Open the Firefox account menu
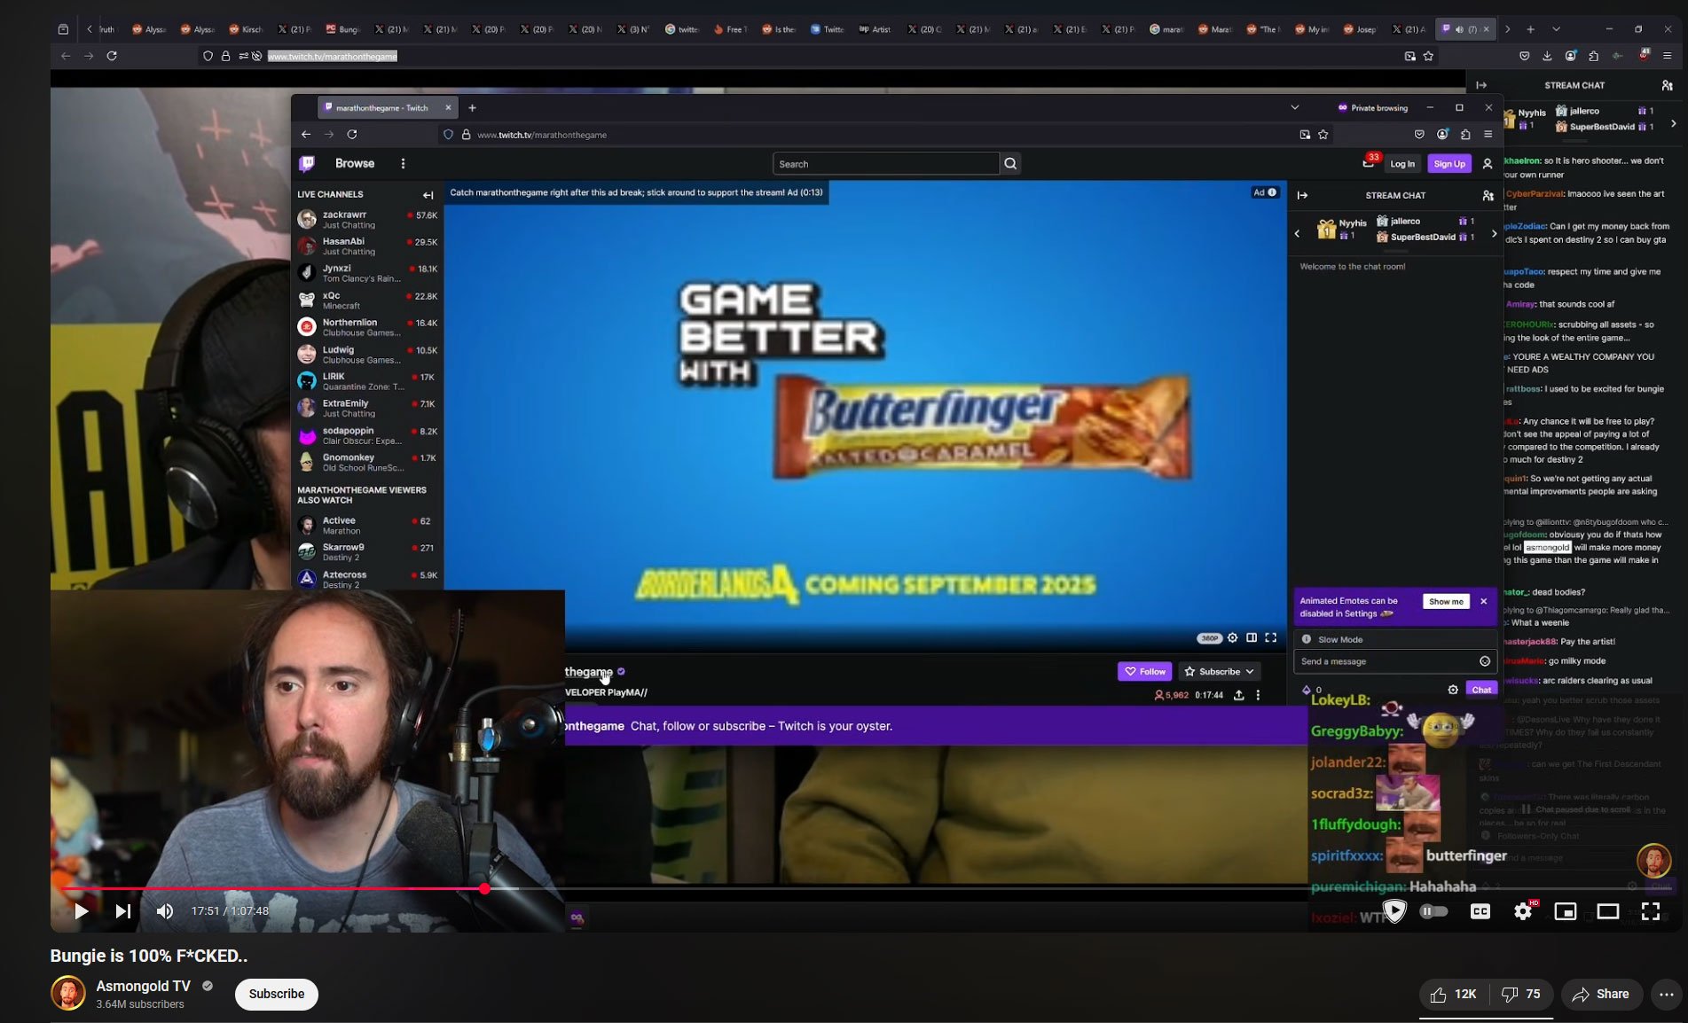Image resolution: width=1688 pixels, height=1023 pixels. (1571, 56)
